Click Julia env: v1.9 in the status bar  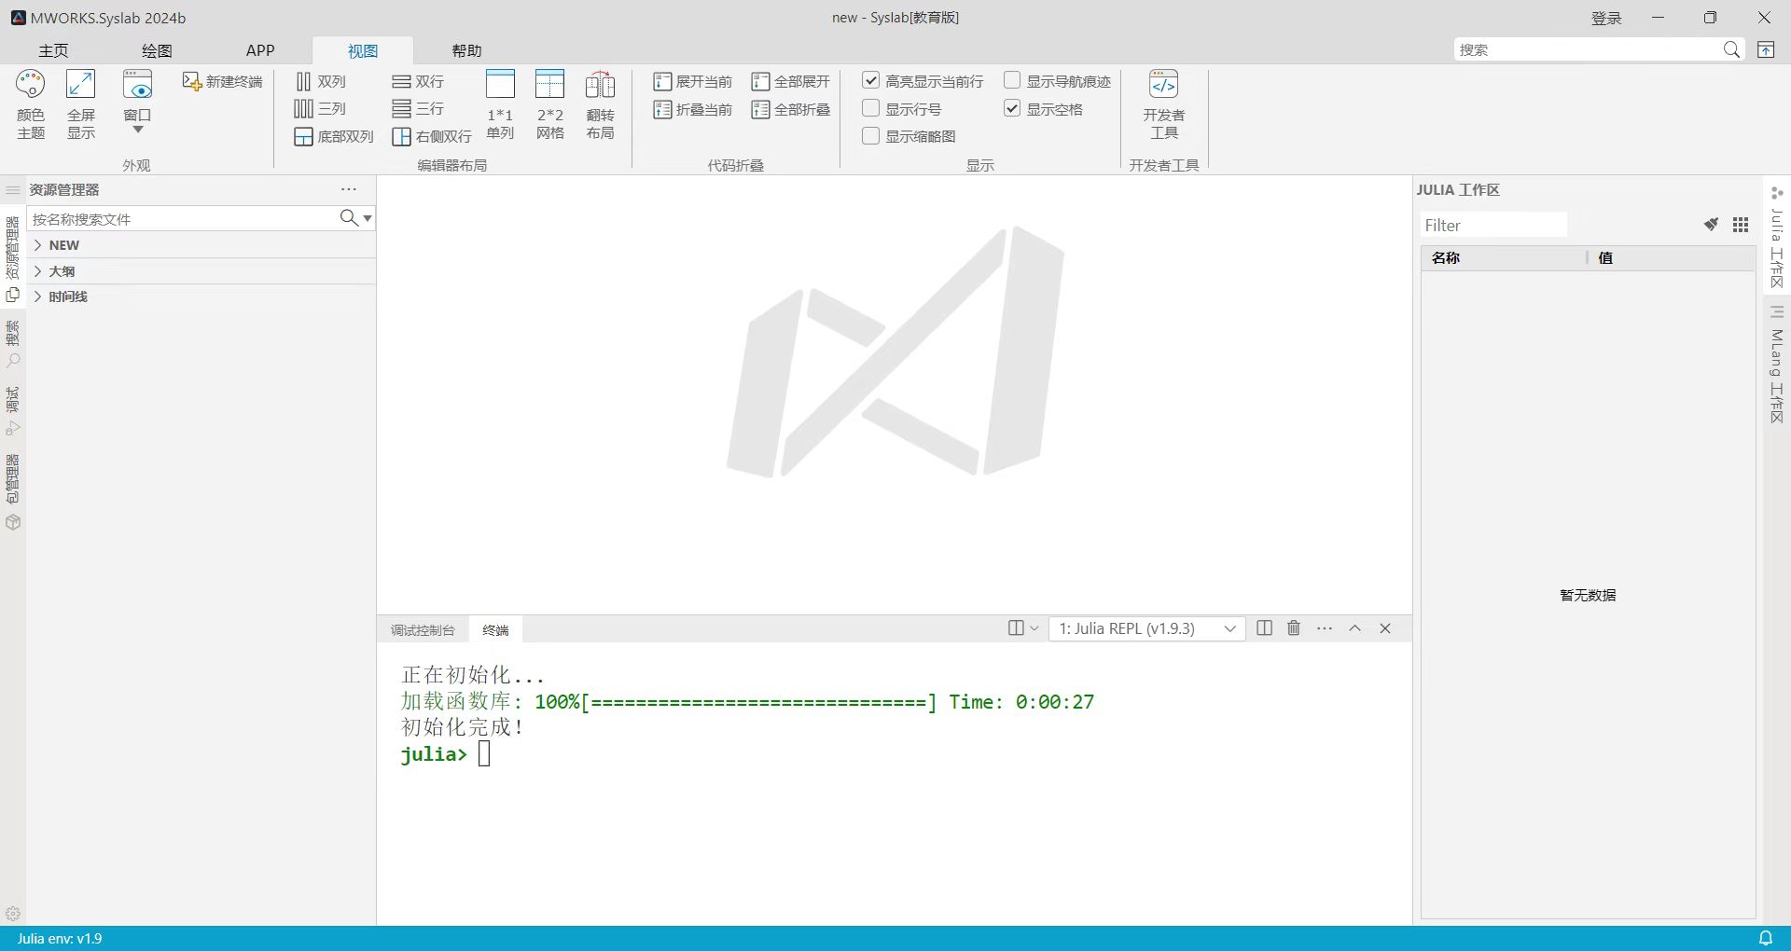pos(60,938)
